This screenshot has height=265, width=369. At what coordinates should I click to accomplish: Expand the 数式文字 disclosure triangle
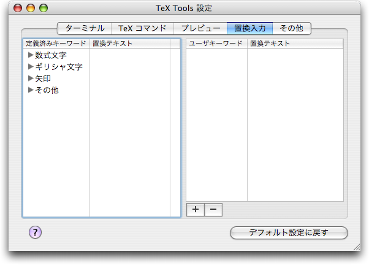click(x=31, y=55)
